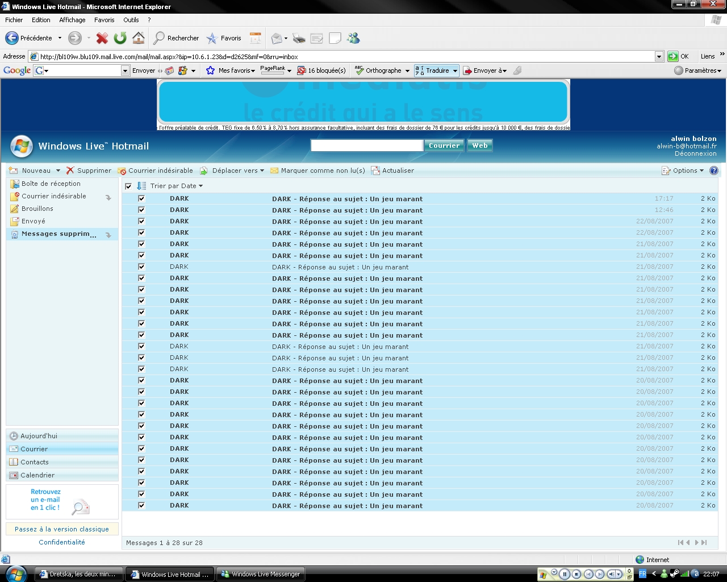Empty Messages supprimés via its broom icon

point(108,235)
